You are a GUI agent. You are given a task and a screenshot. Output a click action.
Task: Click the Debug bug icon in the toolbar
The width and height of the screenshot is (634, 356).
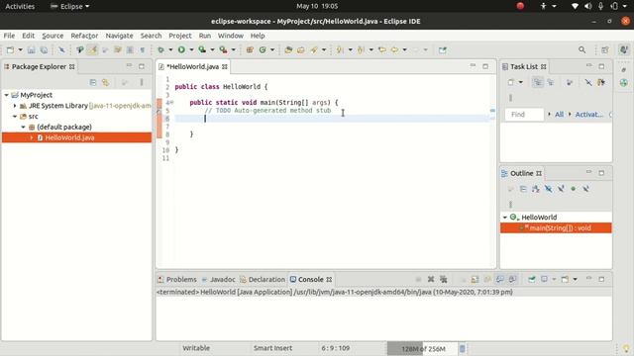pyautogui.click(x=160, y=50)
